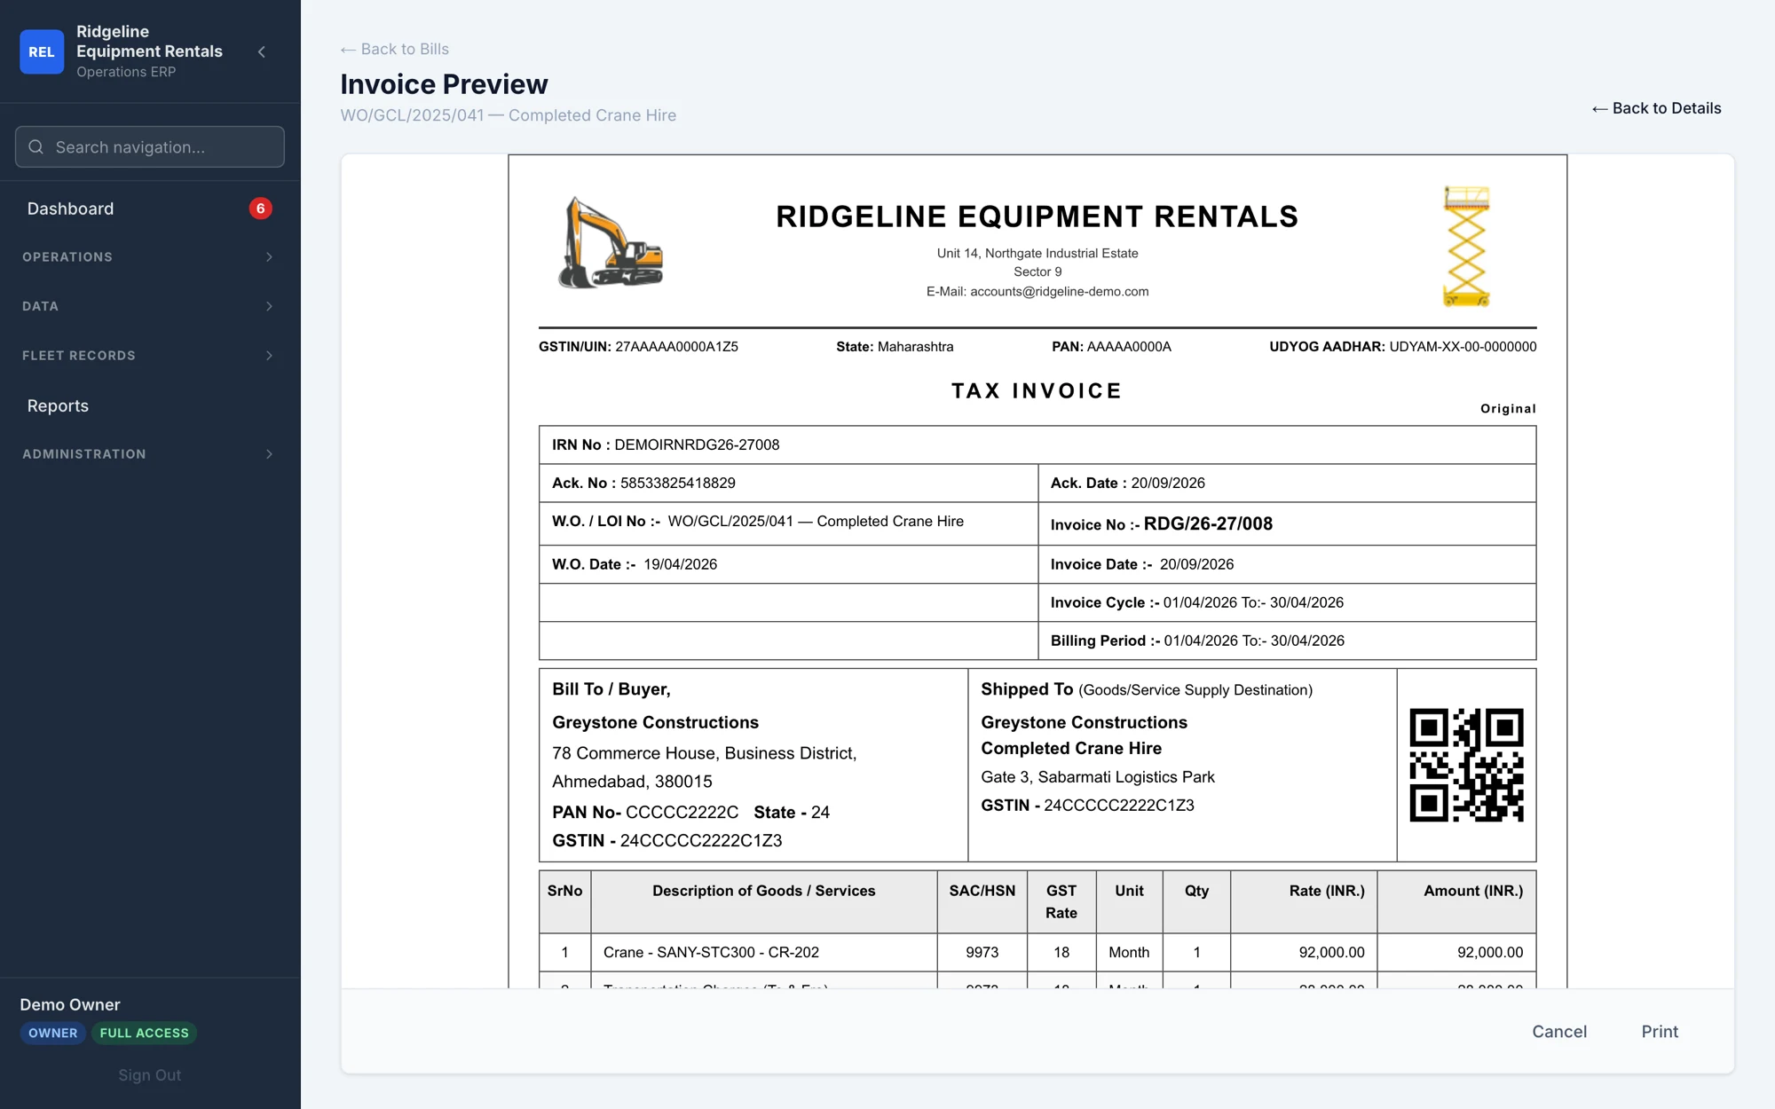
Task: Click Bill To Greystone Constructions name
Action: click(x=655, y=722)
